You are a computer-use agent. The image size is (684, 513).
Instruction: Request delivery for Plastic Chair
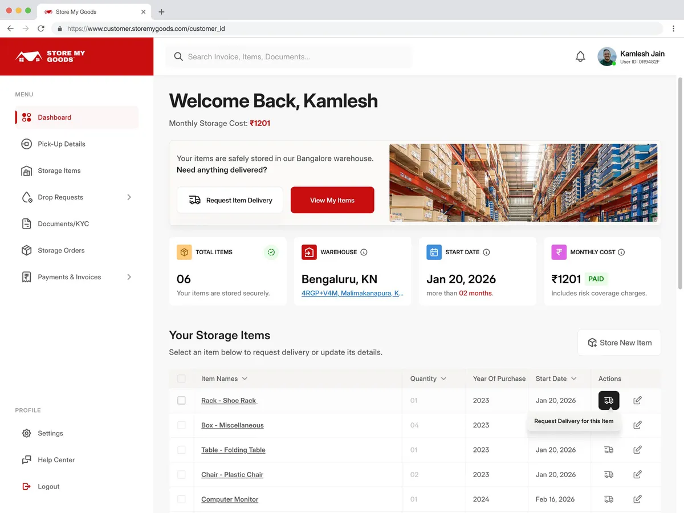tap(609, 474)
